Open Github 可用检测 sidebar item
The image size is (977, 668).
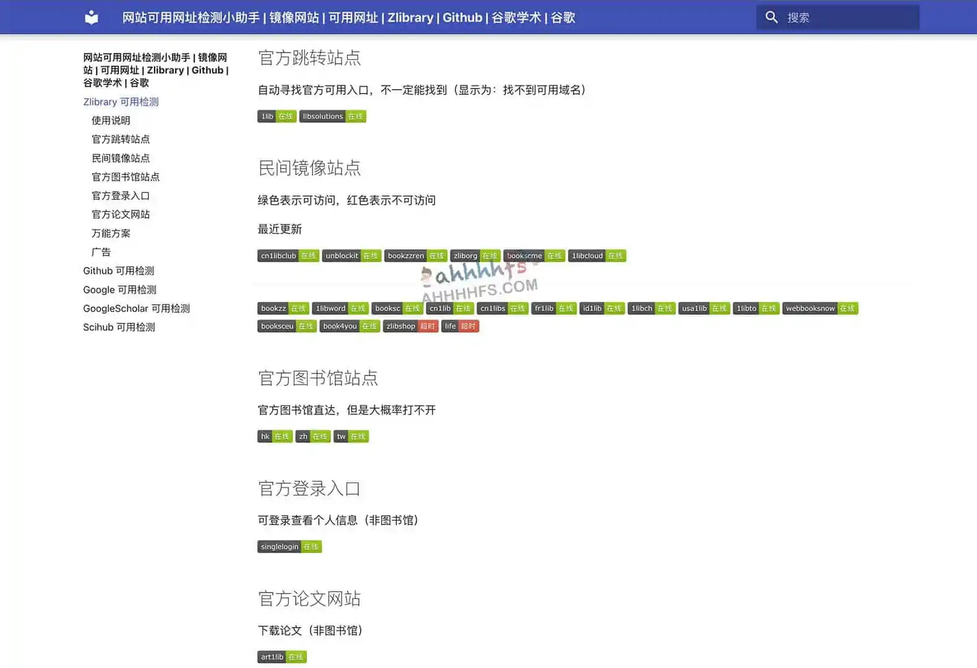point(118,271)
